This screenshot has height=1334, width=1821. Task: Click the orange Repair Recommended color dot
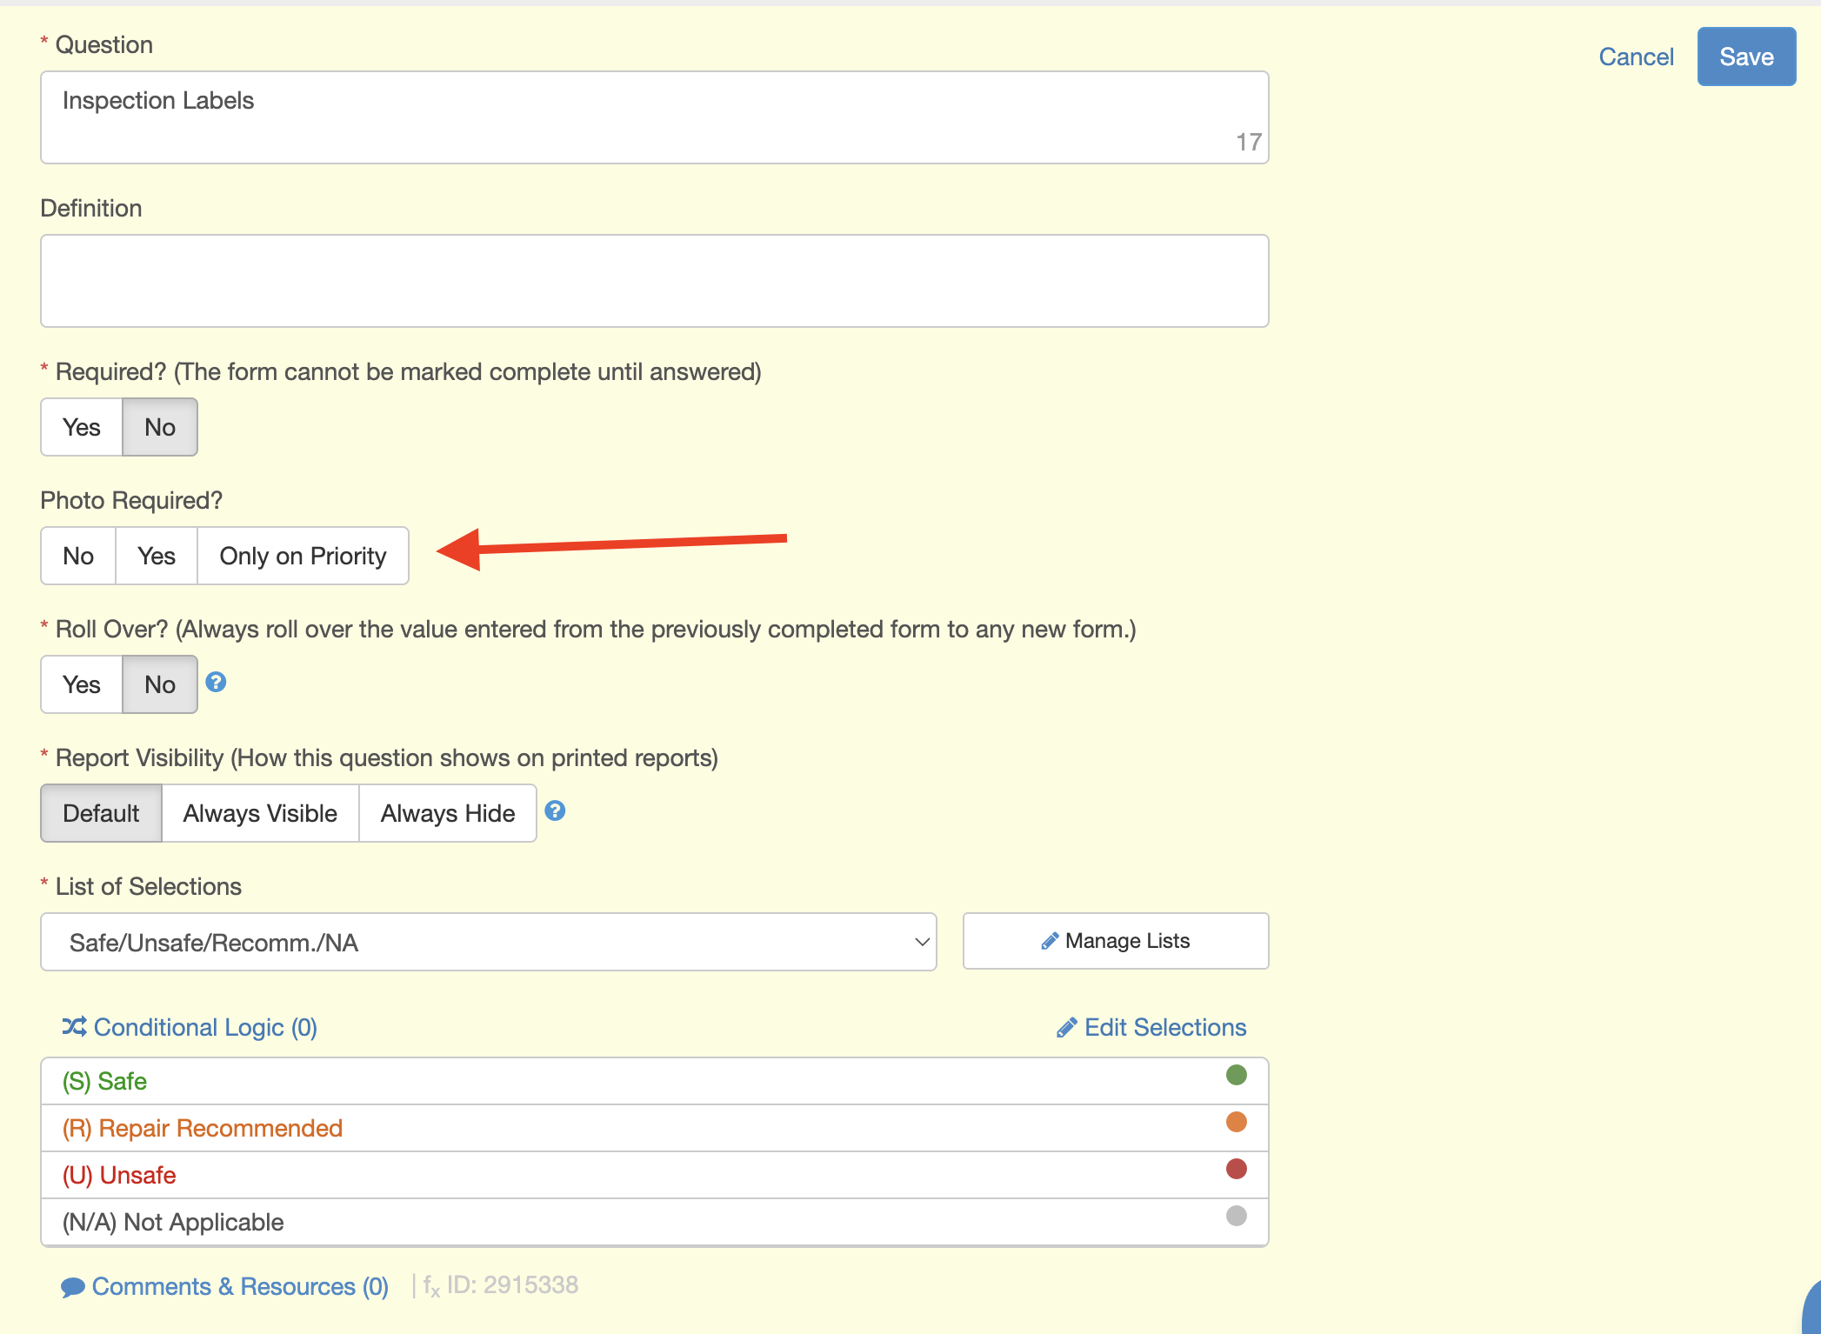click(1236, 1122)
